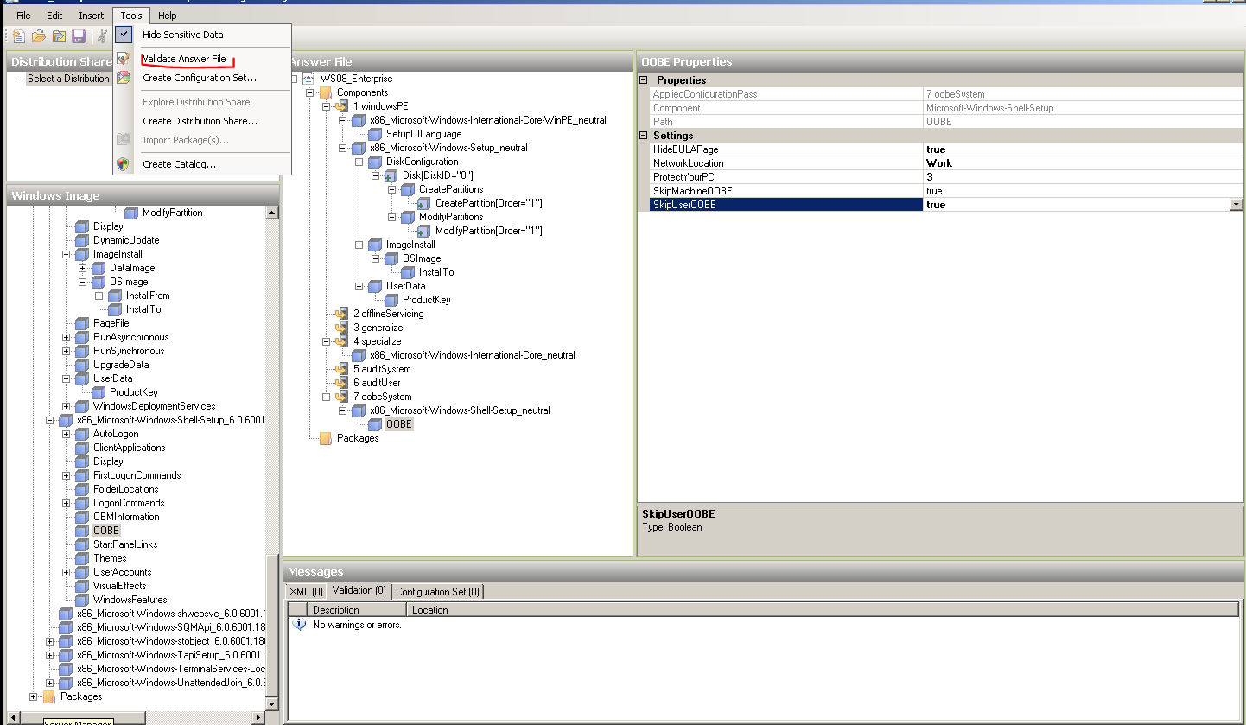Click the Packages folder icon in Answer File
Image resolution: width=1246 pixels, height=725 pixels.
click(x=325, y=438)
